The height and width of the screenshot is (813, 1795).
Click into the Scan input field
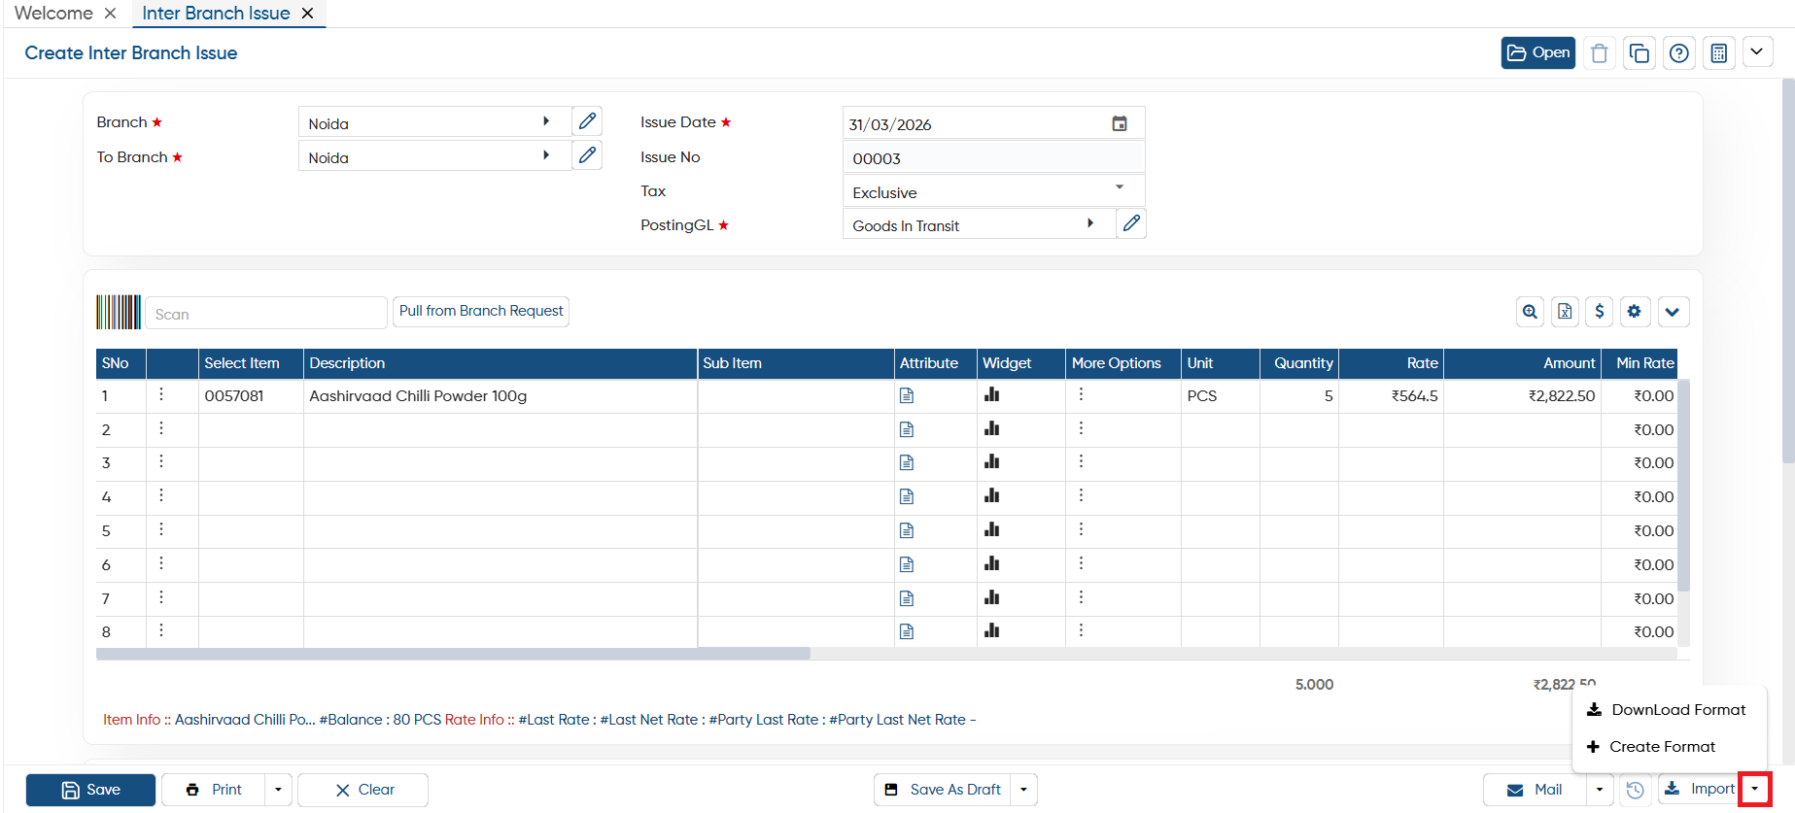coord(266,313)
